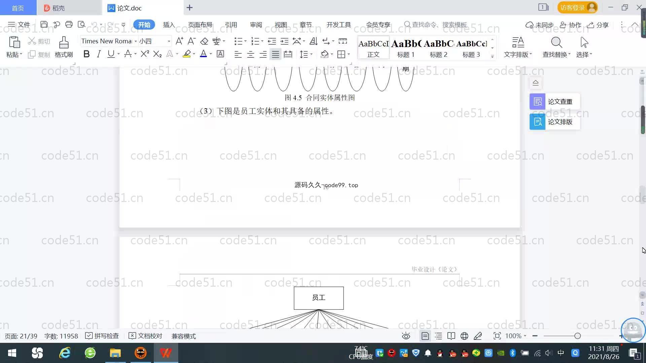Click the 论文排版 sidebar icon
The image size is (646, 363).
[537, 122]
